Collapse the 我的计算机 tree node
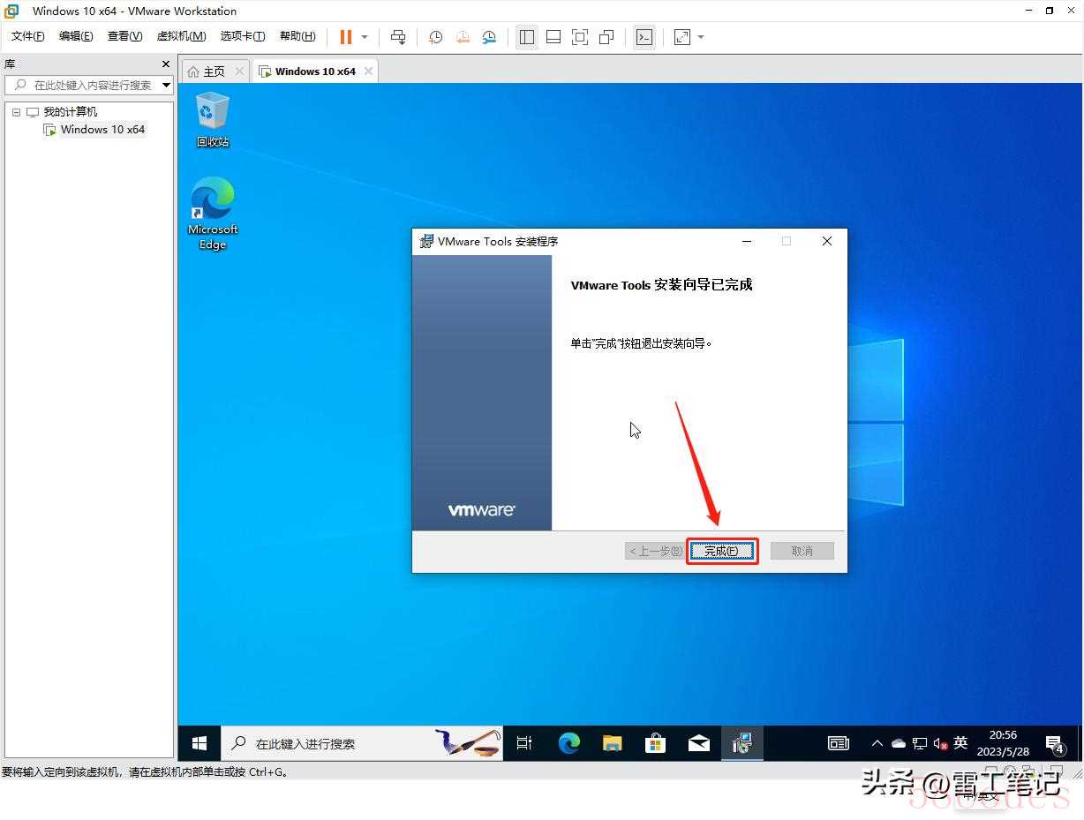The image size is (1084, 820). tap(16, 112)
